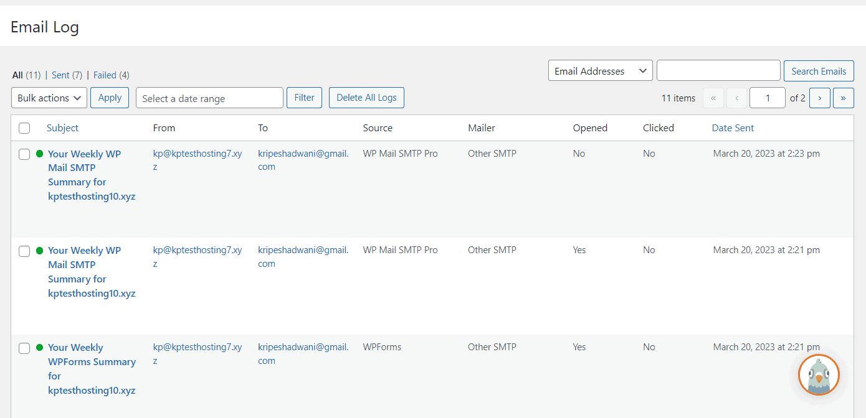Click green status dot on WPForms summary email
This screenshot has height=418, width=866.
click(40, 348)
